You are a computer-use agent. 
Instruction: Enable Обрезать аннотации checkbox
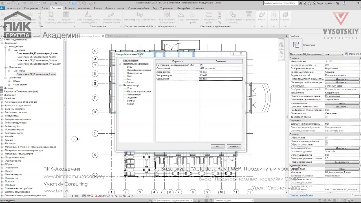click(x=327, y=145)
